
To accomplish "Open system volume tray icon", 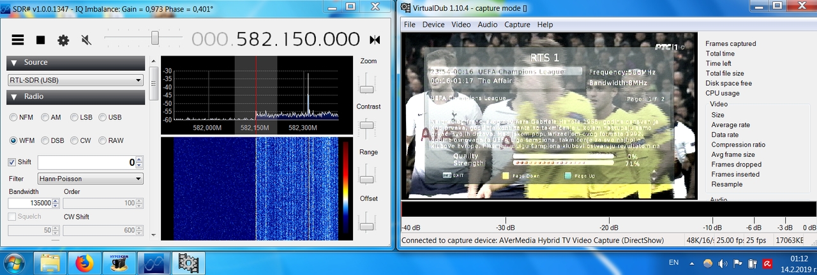I will click(723, 263).
